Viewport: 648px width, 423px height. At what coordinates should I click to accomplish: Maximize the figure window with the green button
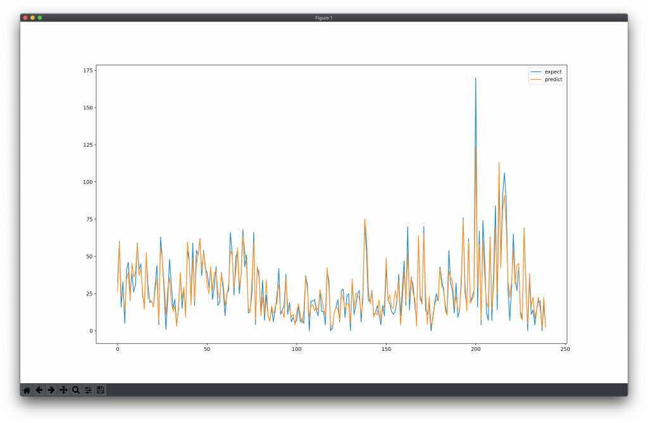[x=40, y=18]
